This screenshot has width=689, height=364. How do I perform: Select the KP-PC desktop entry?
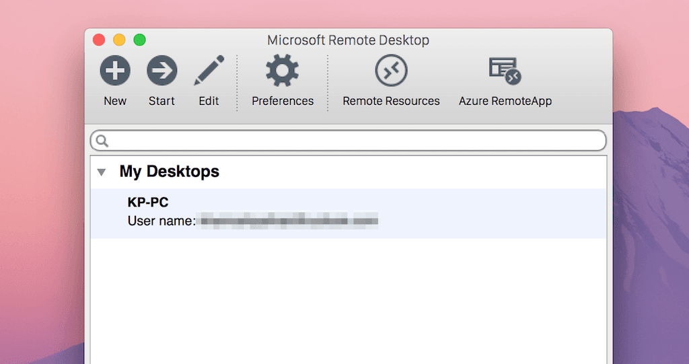pos(349,213)
